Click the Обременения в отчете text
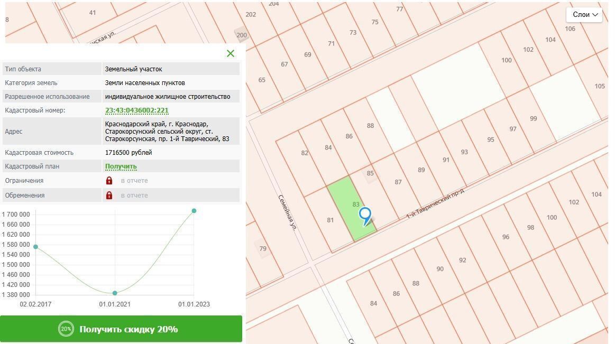The image size is (615, 344). (134, 195)
